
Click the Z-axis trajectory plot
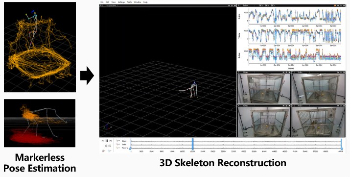[295, 55]
